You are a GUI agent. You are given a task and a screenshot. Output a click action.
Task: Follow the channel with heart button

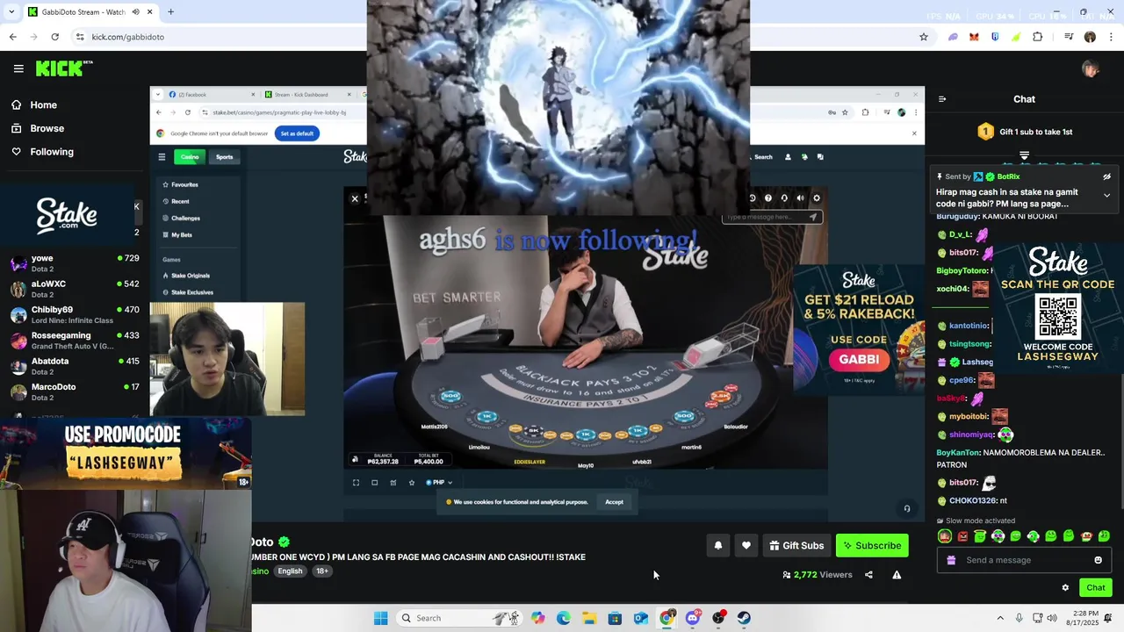746,546
